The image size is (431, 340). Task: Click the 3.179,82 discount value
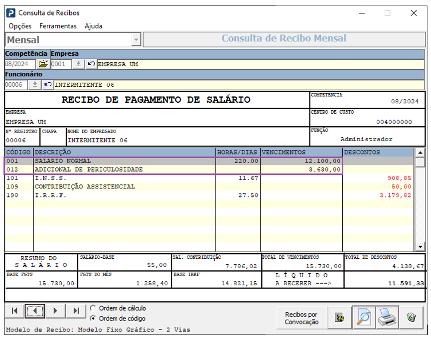(395, 195)
